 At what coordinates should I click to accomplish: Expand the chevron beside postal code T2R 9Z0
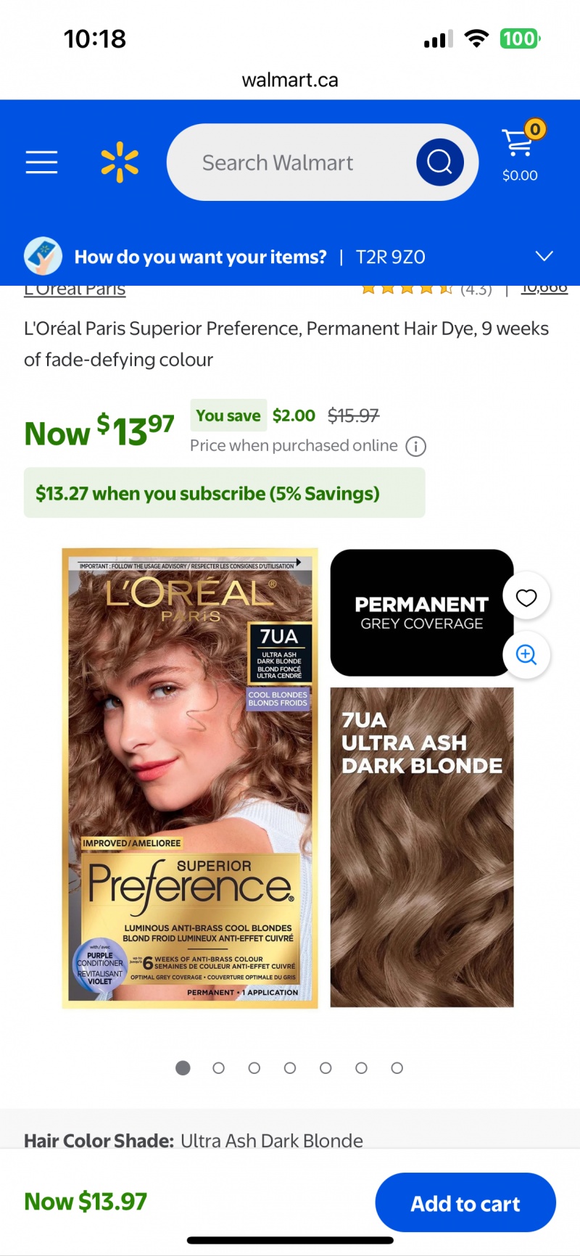544,256
